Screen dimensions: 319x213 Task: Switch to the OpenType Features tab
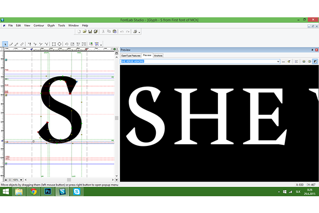click(x=131, y=55)
